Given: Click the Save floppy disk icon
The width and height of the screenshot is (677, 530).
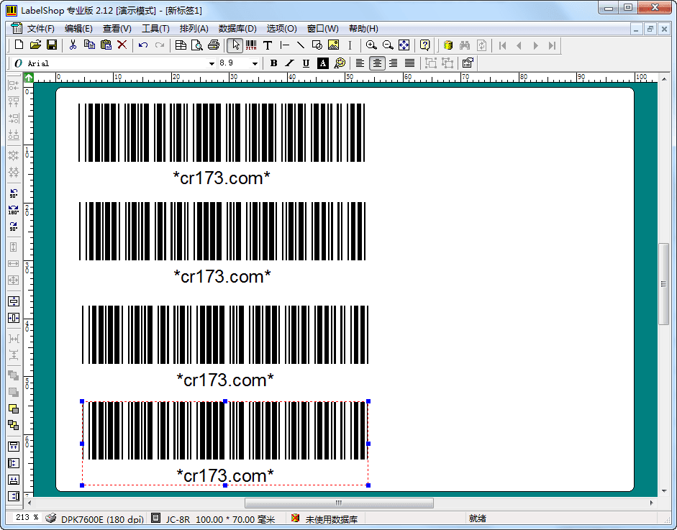Looking at the screenshot, I should click(52, 45).
